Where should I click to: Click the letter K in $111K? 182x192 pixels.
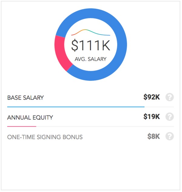tap(106, 45)
